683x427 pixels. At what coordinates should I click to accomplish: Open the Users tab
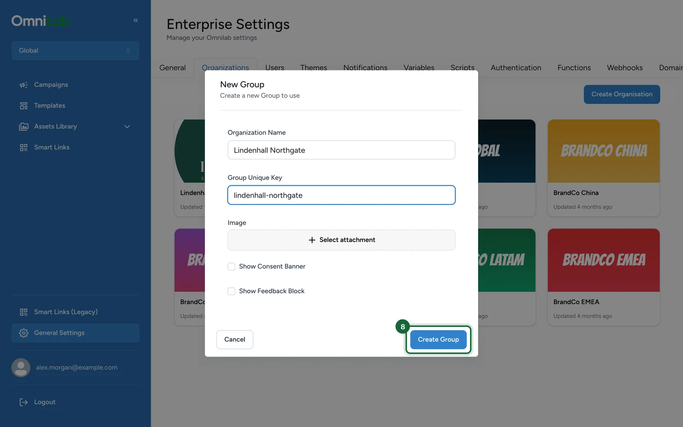click(274, 67)
